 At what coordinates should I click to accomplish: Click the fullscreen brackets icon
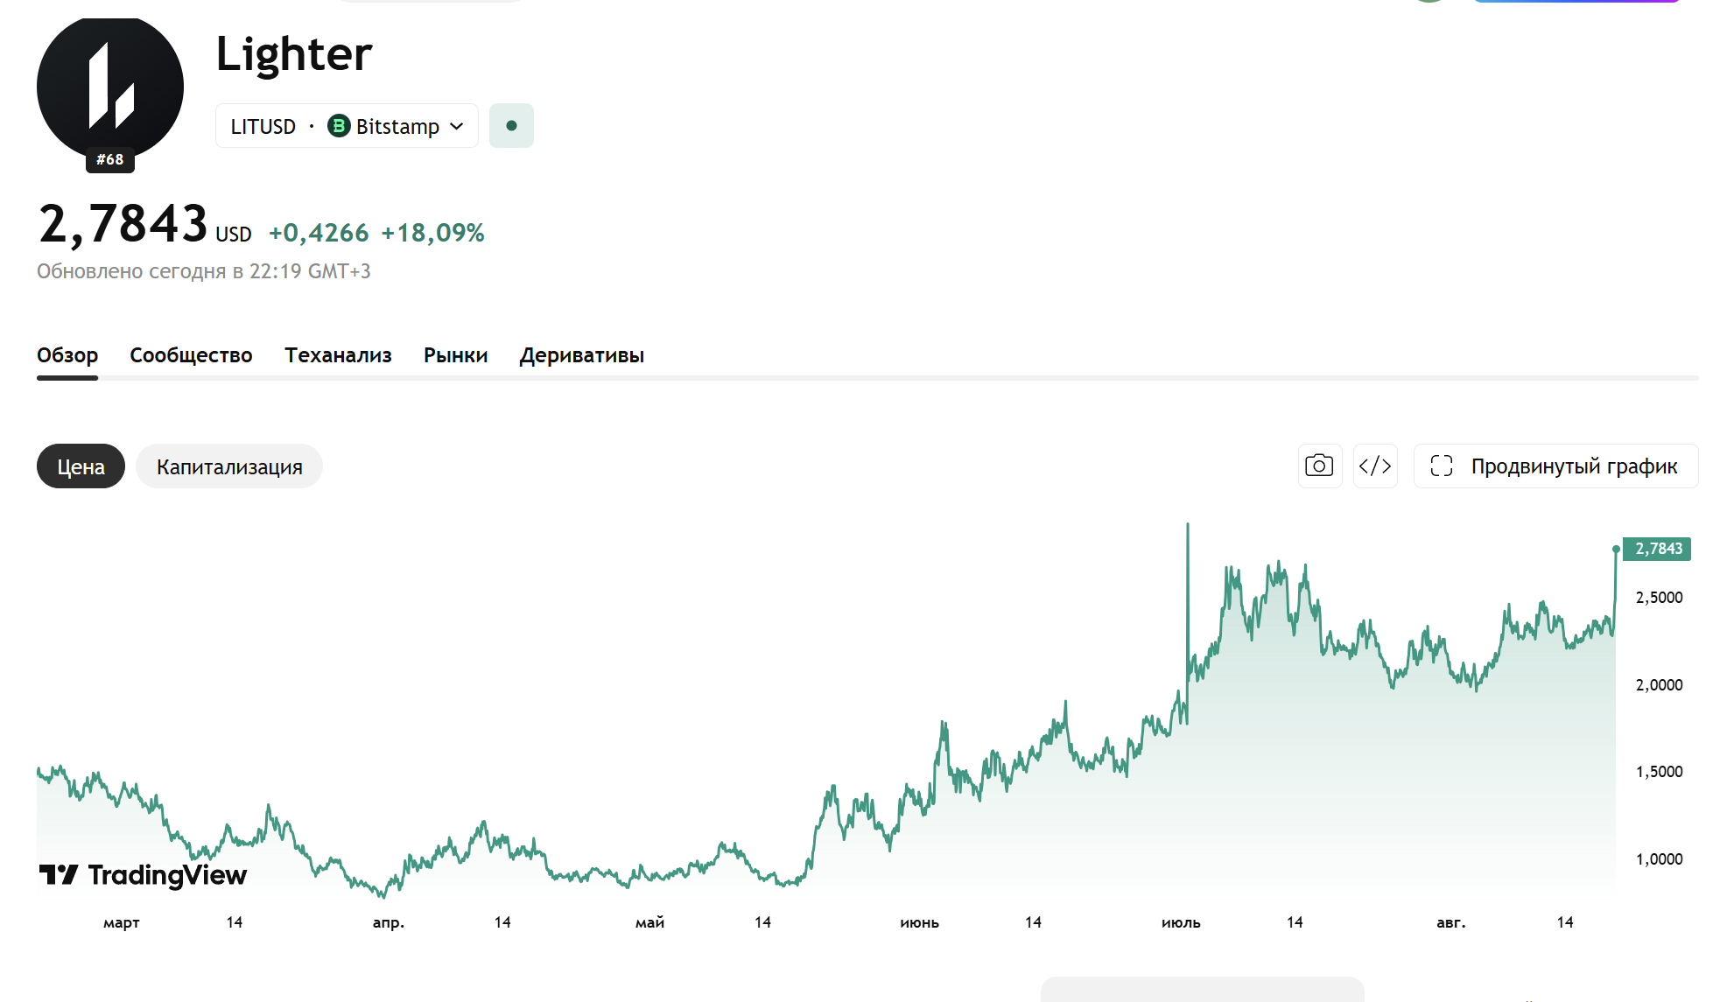(1441, 466)
